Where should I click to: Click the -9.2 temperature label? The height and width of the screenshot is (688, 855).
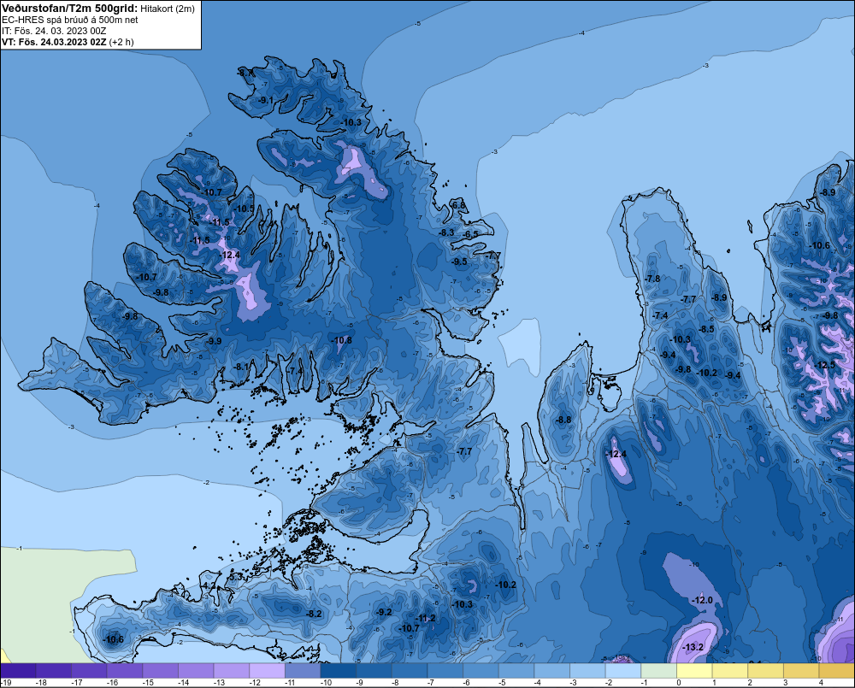click(383, 612)
